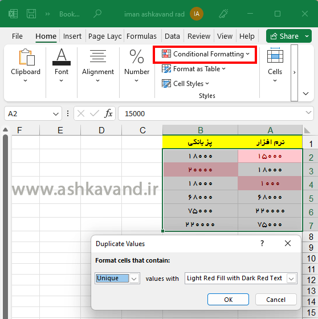Select column A header
This screenshot has width=318, height=319.
pos(270,130)
